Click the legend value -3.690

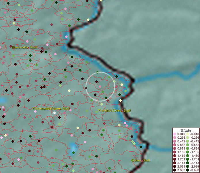pos(195,170)
